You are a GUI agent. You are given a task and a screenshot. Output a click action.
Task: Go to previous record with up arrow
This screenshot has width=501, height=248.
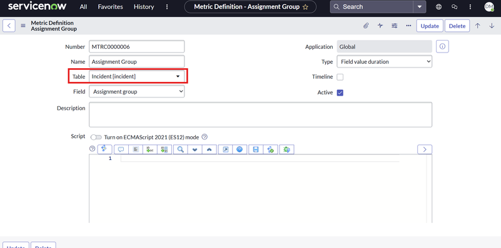(477, 26)
